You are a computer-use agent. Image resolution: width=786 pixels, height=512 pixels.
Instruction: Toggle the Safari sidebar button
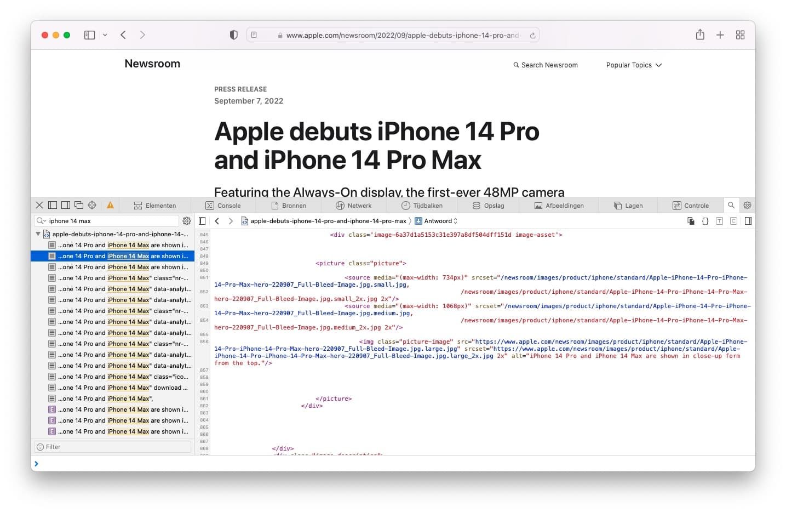click(x=89, y=35)
